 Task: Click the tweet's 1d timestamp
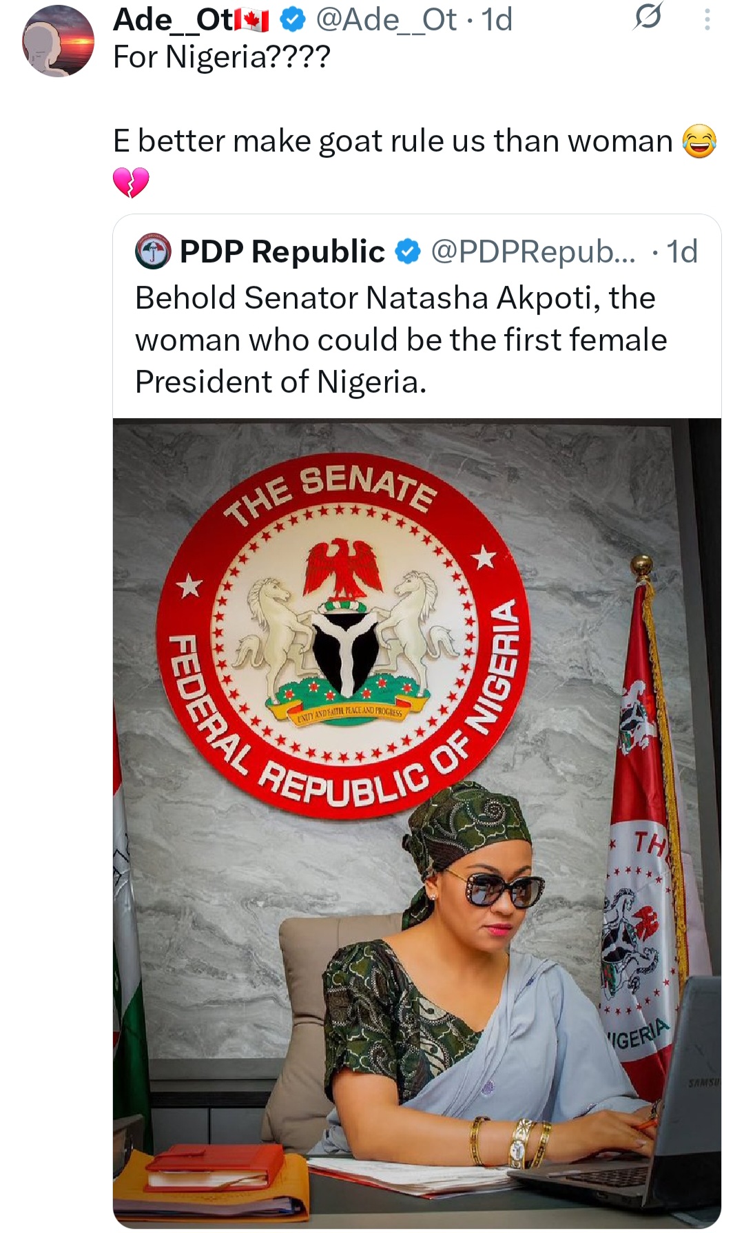(x=497, y=21)
